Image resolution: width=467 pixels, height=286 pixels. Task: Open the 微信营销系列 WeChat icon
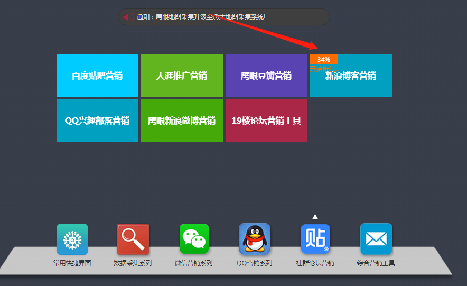(194, 239)
